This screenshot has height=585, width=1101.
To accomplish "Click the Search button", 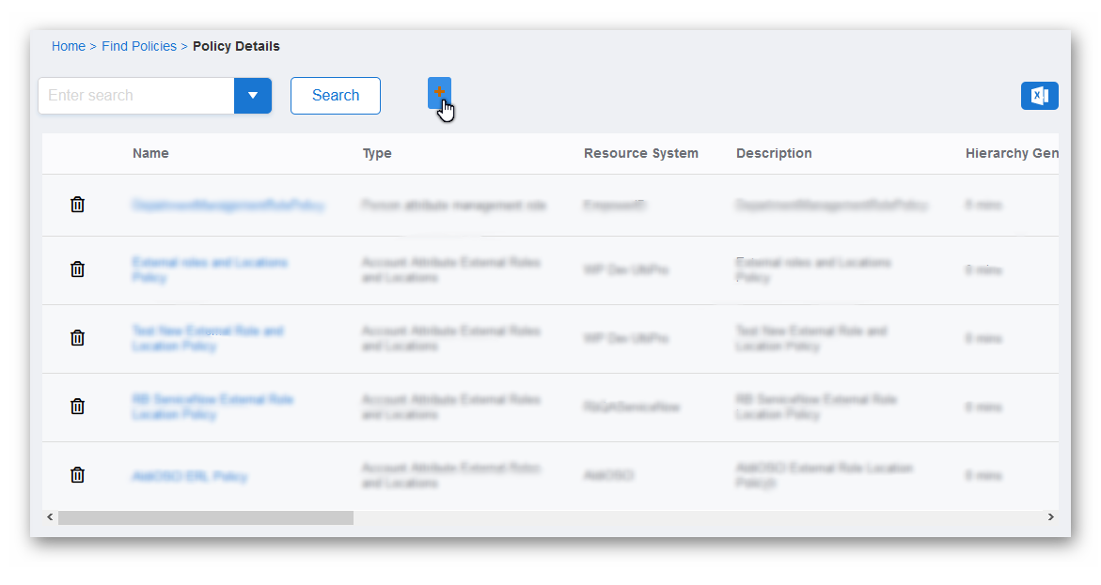I will tap(335, 95).
